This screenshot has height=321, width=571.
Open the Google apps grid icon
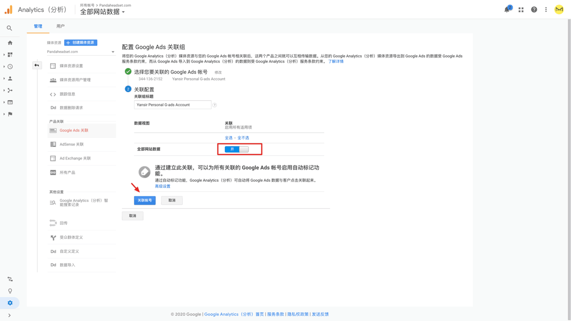coord(521,10)
